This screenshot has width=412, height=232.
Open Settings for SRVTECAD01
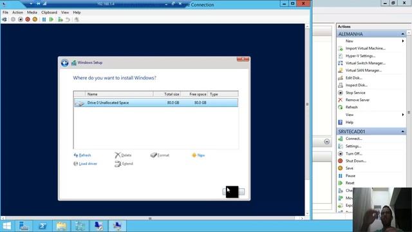click(x=353, y=146)
